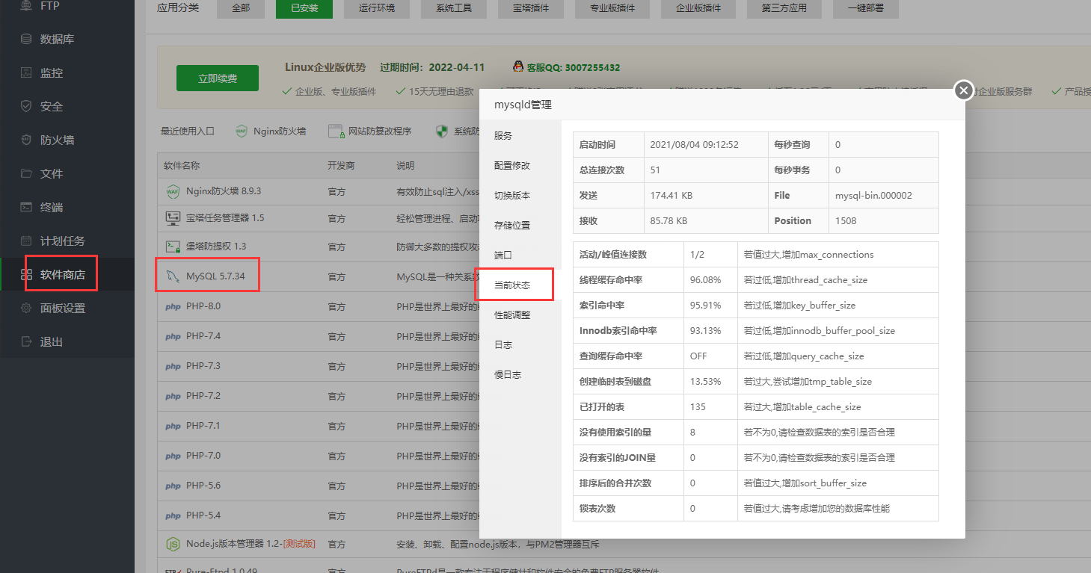Click the Node.js版本管理器 icon
Image resolution: width=1091 pixels, height=573 pixels.
point(173,544)
